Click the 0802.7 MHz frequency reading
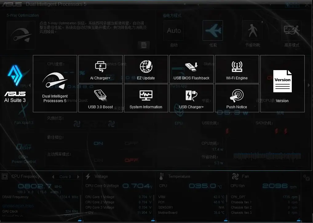This screenshot has height=223, width=313. [40, 186]
